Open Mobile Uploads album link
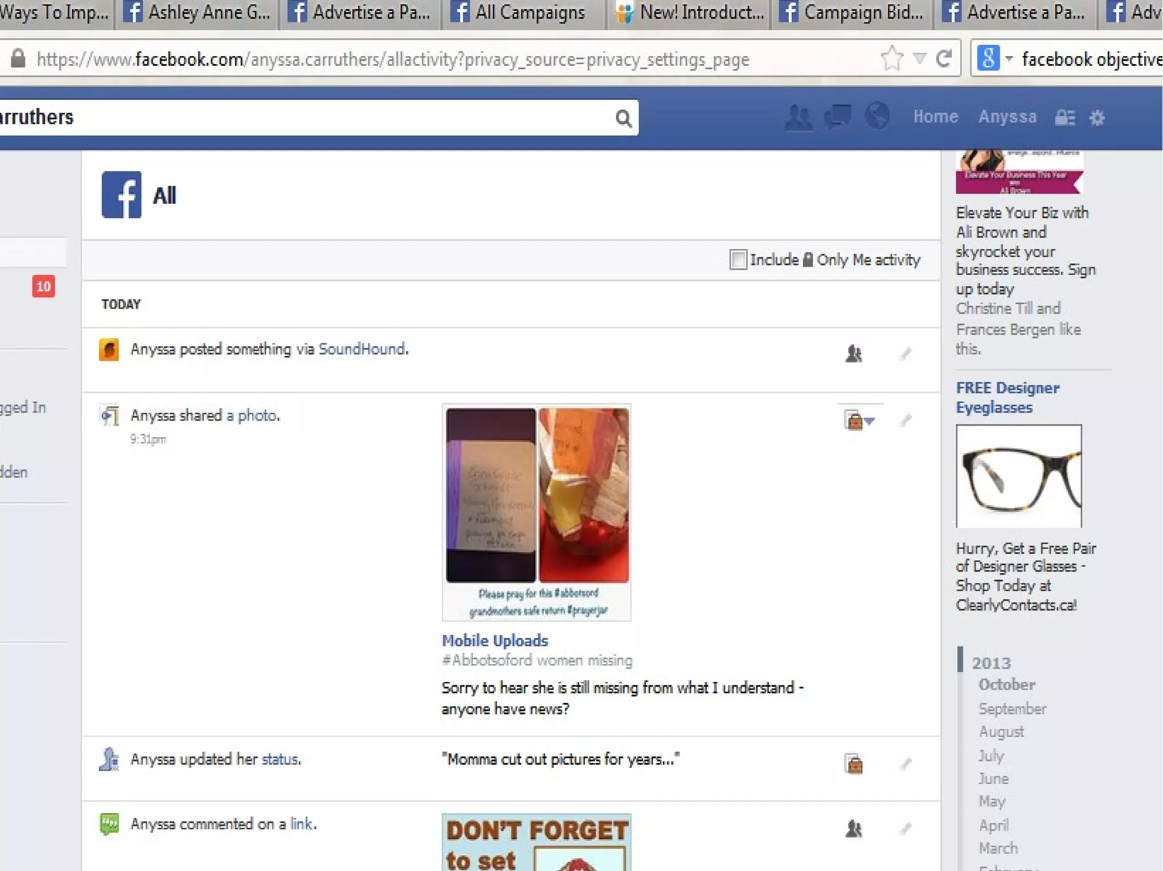This screenshot has height=871, width=1163. [495, 641]
